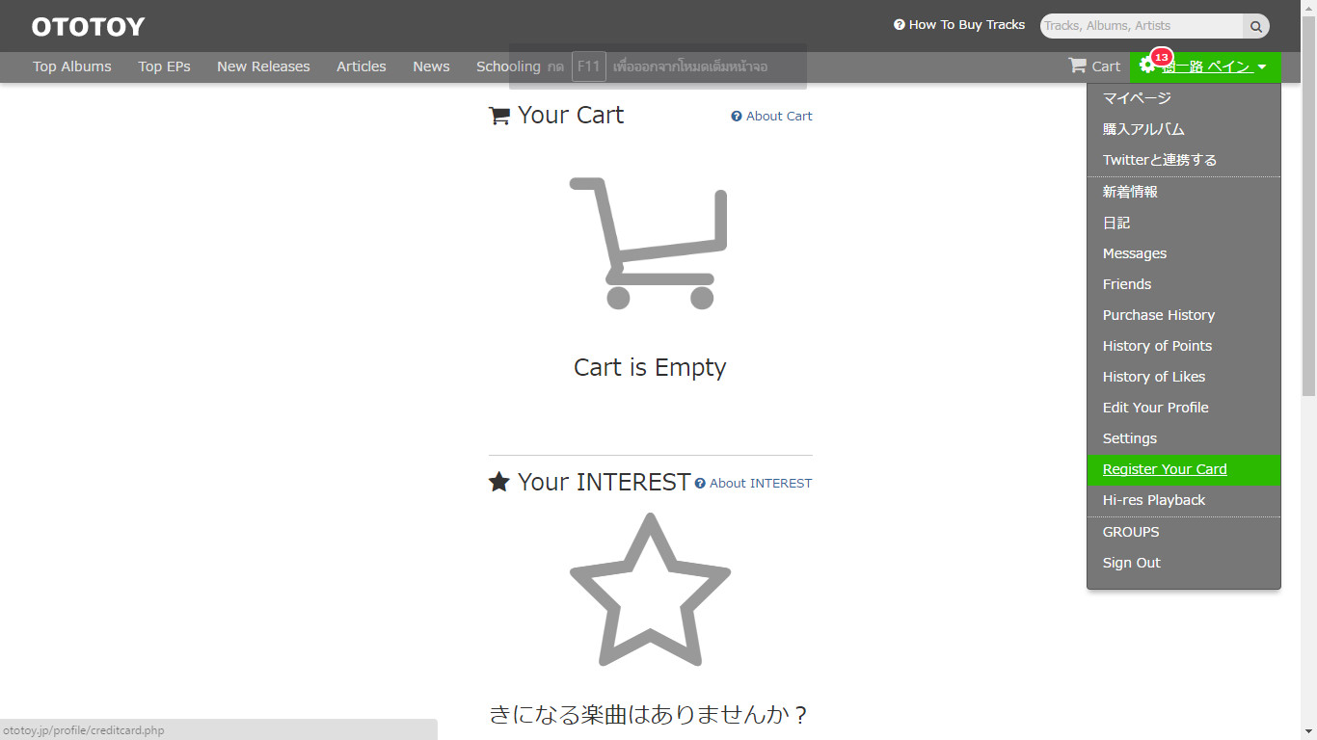Open Top Albums in navigation bar
Image resolution: width=1317 pixels, height=740 pixels.
72,66
